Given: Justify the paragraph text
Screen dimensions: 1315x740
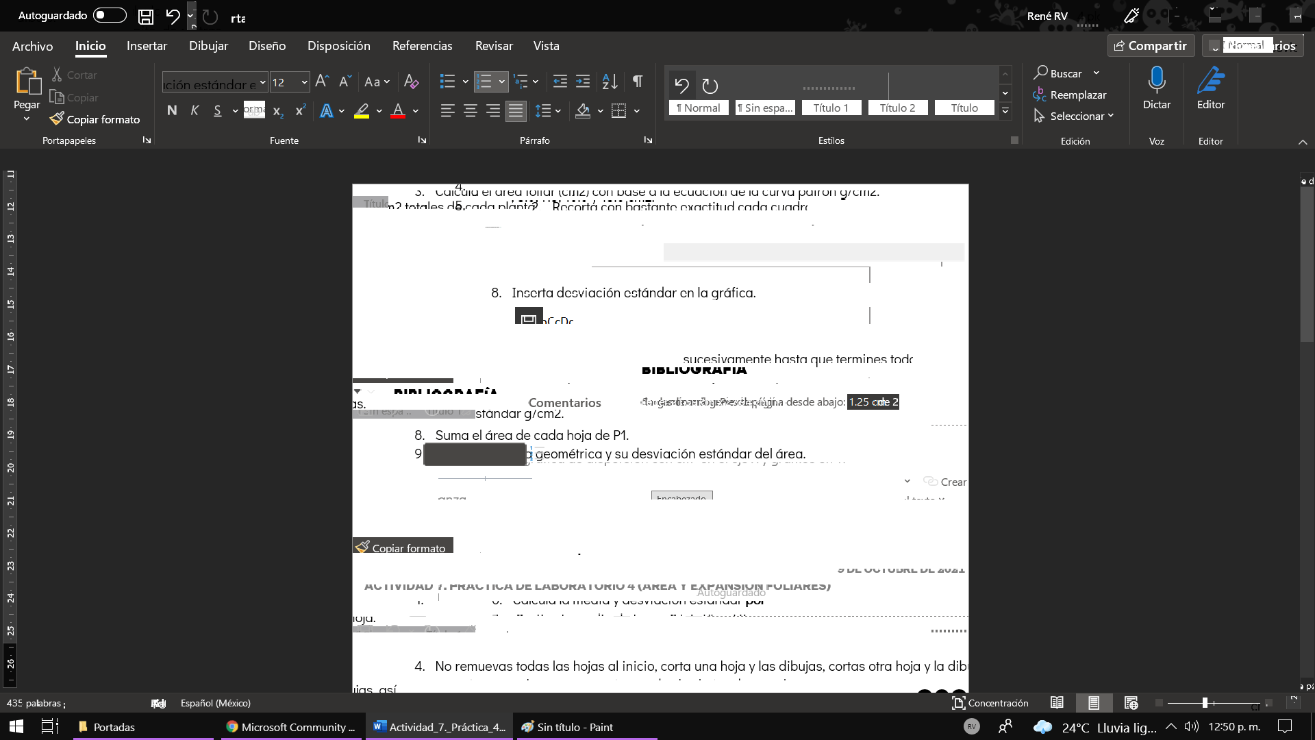Looking at the screenshot, I should coord(516,110).
